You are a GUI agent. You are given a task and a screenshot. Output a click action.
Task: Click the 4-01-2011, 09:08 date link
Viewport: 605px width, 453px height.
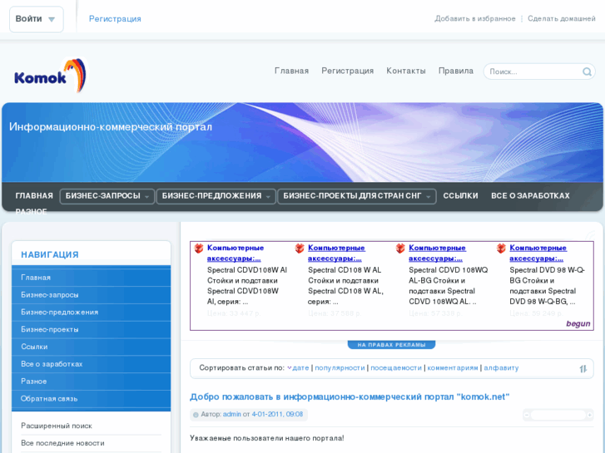point(277,415)
